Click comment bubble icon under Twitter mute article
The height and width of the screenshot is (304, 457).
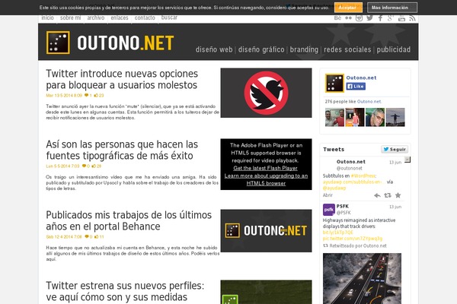pyautogui.click(x=86, y=96)
